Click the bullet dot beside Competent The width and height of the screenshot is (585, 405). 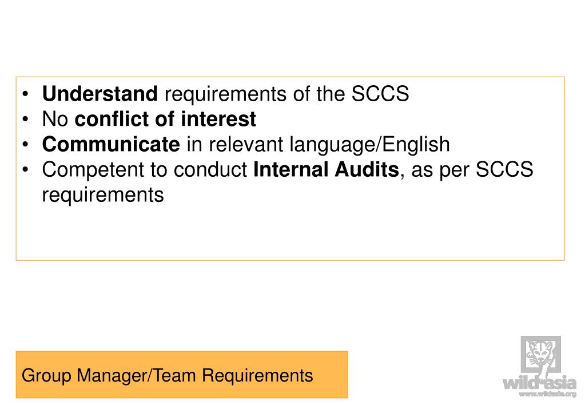pos(25,170)
